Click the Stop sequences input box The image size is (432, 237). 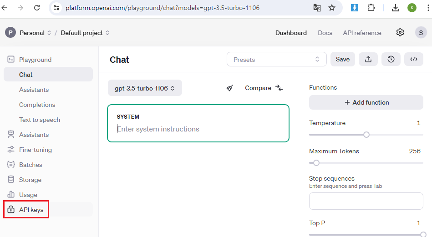point(366,201)
